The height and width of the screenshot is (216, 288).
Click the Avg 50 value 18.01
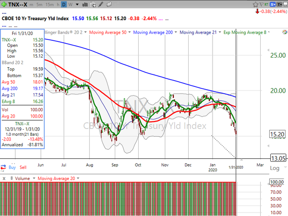(38, 82)
